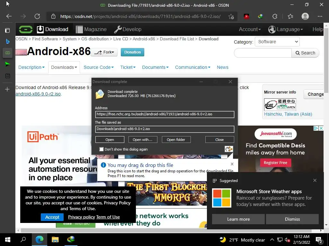Open File Explorer from the taskbar
This screenshot has width=329, height=246.
(x=55, y=240)
